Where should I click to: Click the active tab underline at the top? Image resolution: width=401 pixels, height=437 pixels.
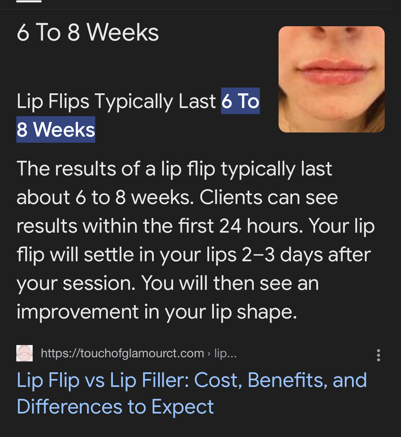(29, 1)
